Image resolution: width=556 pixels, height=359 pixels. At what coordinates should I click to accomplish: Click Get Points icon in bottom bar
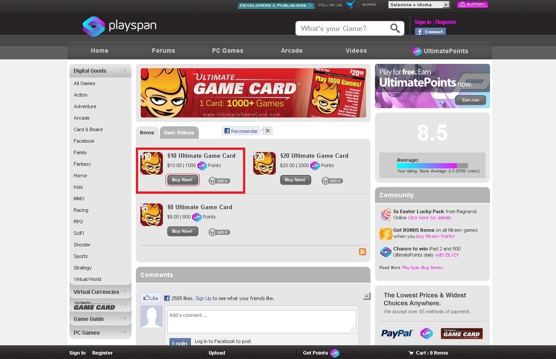point(335,353)
